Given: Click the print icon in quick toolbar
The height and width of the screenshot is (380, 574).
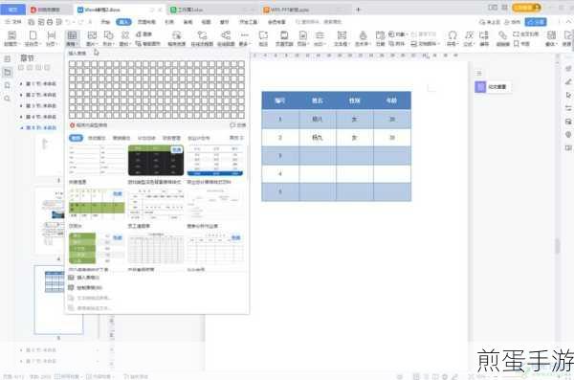Looking at the screenshot, I should 50,22.
